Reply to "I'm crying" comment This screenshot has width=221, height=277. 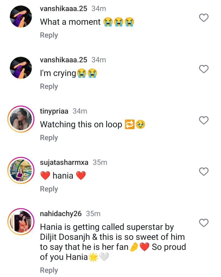click(x=49, y=86)
